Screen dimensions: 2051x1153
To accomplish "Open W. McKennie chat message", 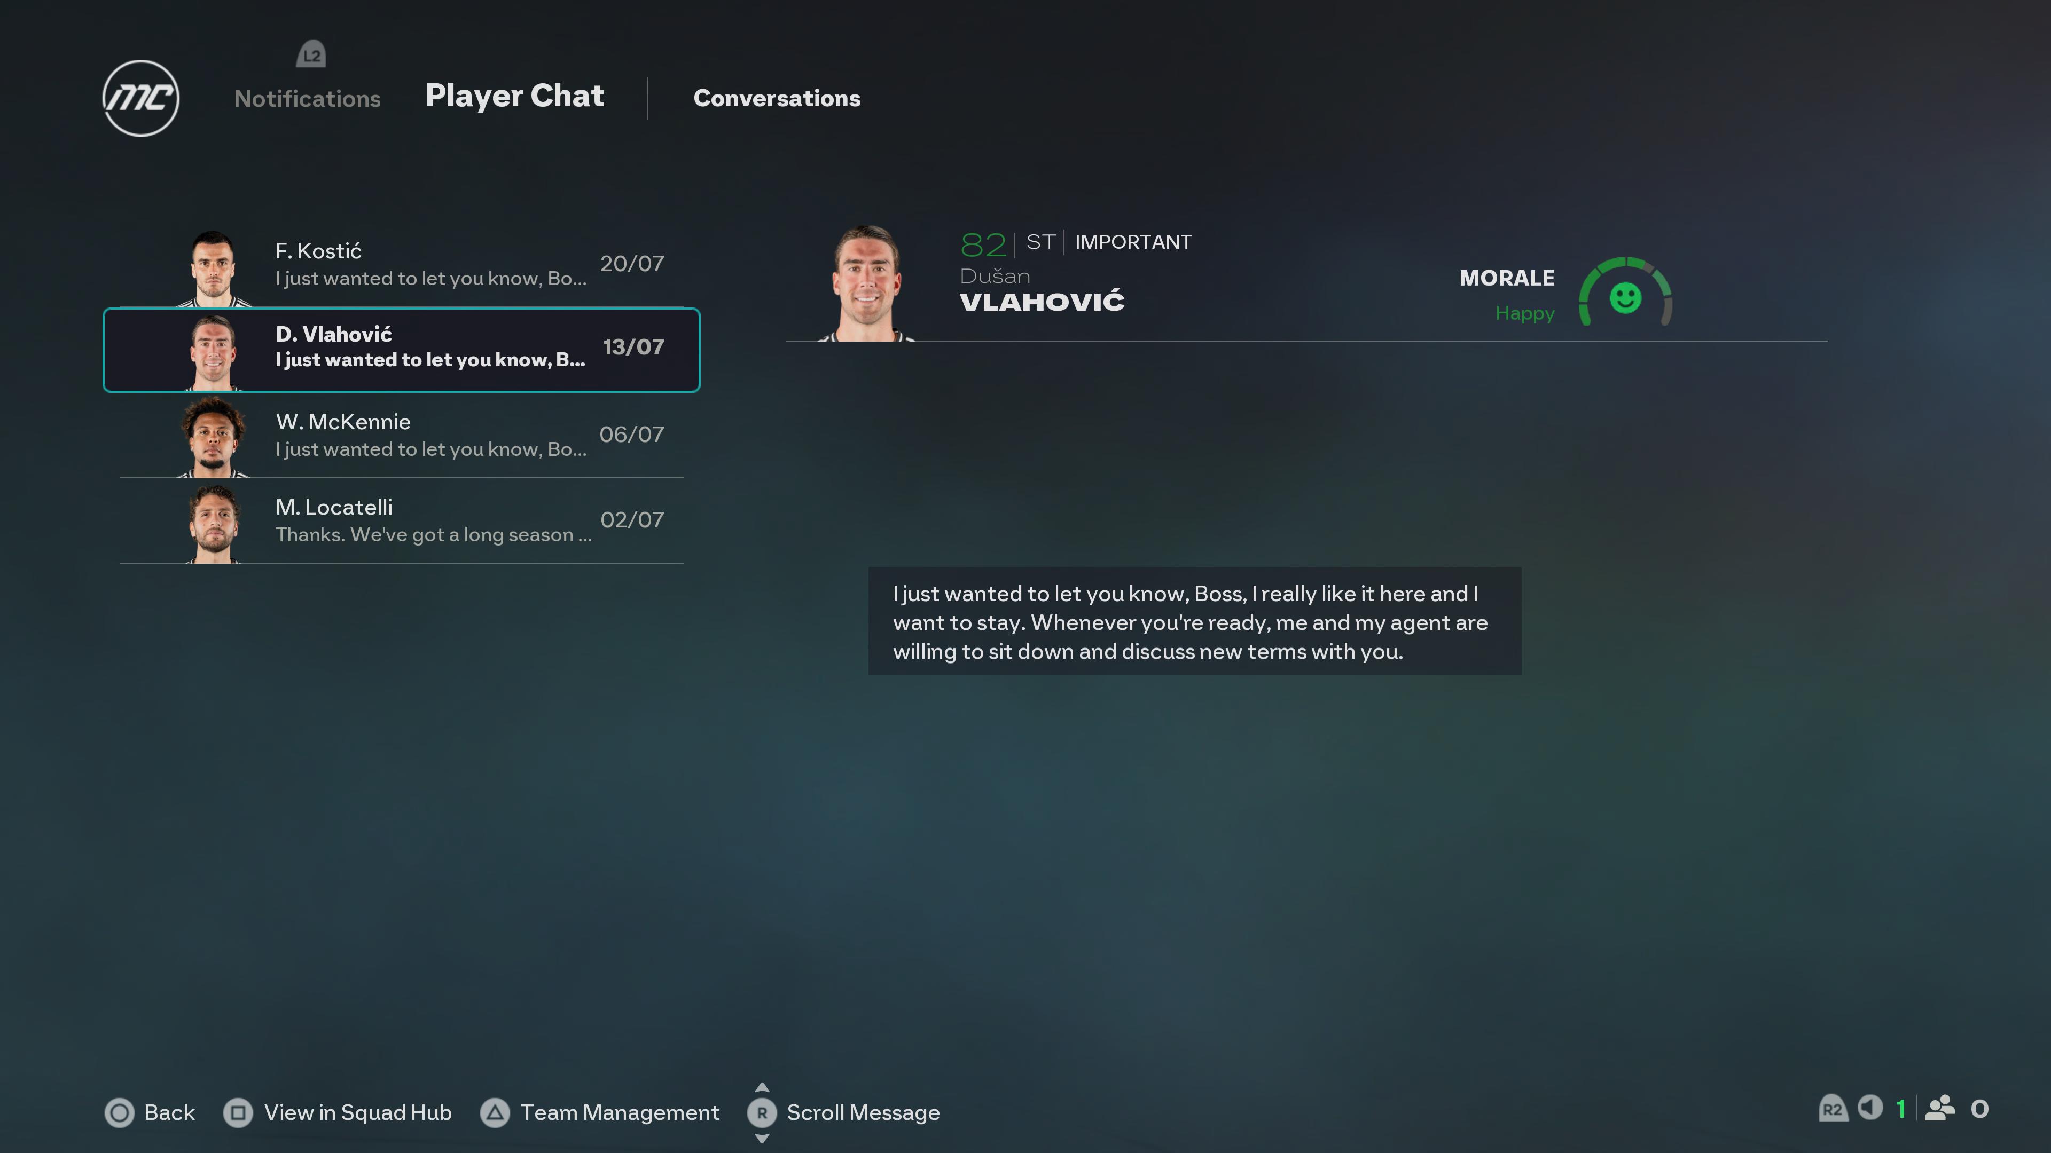I will (401, 435).
